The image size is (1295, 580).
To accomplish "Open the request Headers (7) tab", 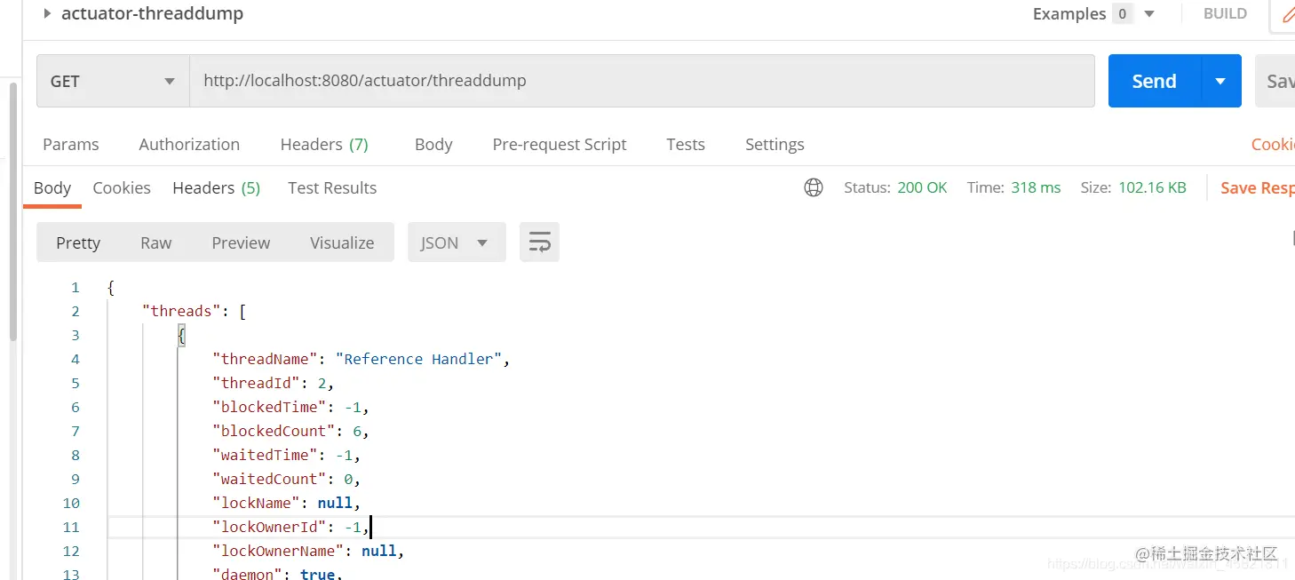I will click(x=324, y=144).
